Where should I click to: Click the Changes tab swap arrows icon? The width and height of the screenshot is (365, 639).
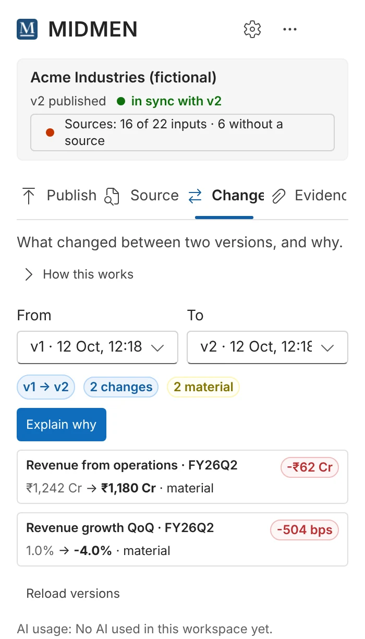coord(195,196)
